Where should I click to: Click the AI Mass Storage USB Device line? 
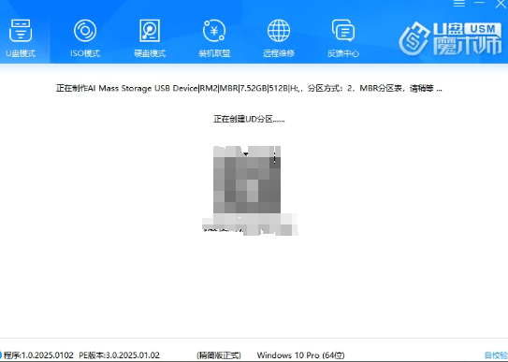(249, 88)
